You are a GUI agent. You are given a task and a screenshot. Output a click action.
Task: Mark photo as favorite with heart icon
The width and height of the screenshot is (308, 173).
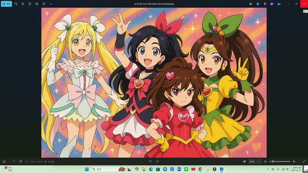pyautogui.click(x=13, y=161)
